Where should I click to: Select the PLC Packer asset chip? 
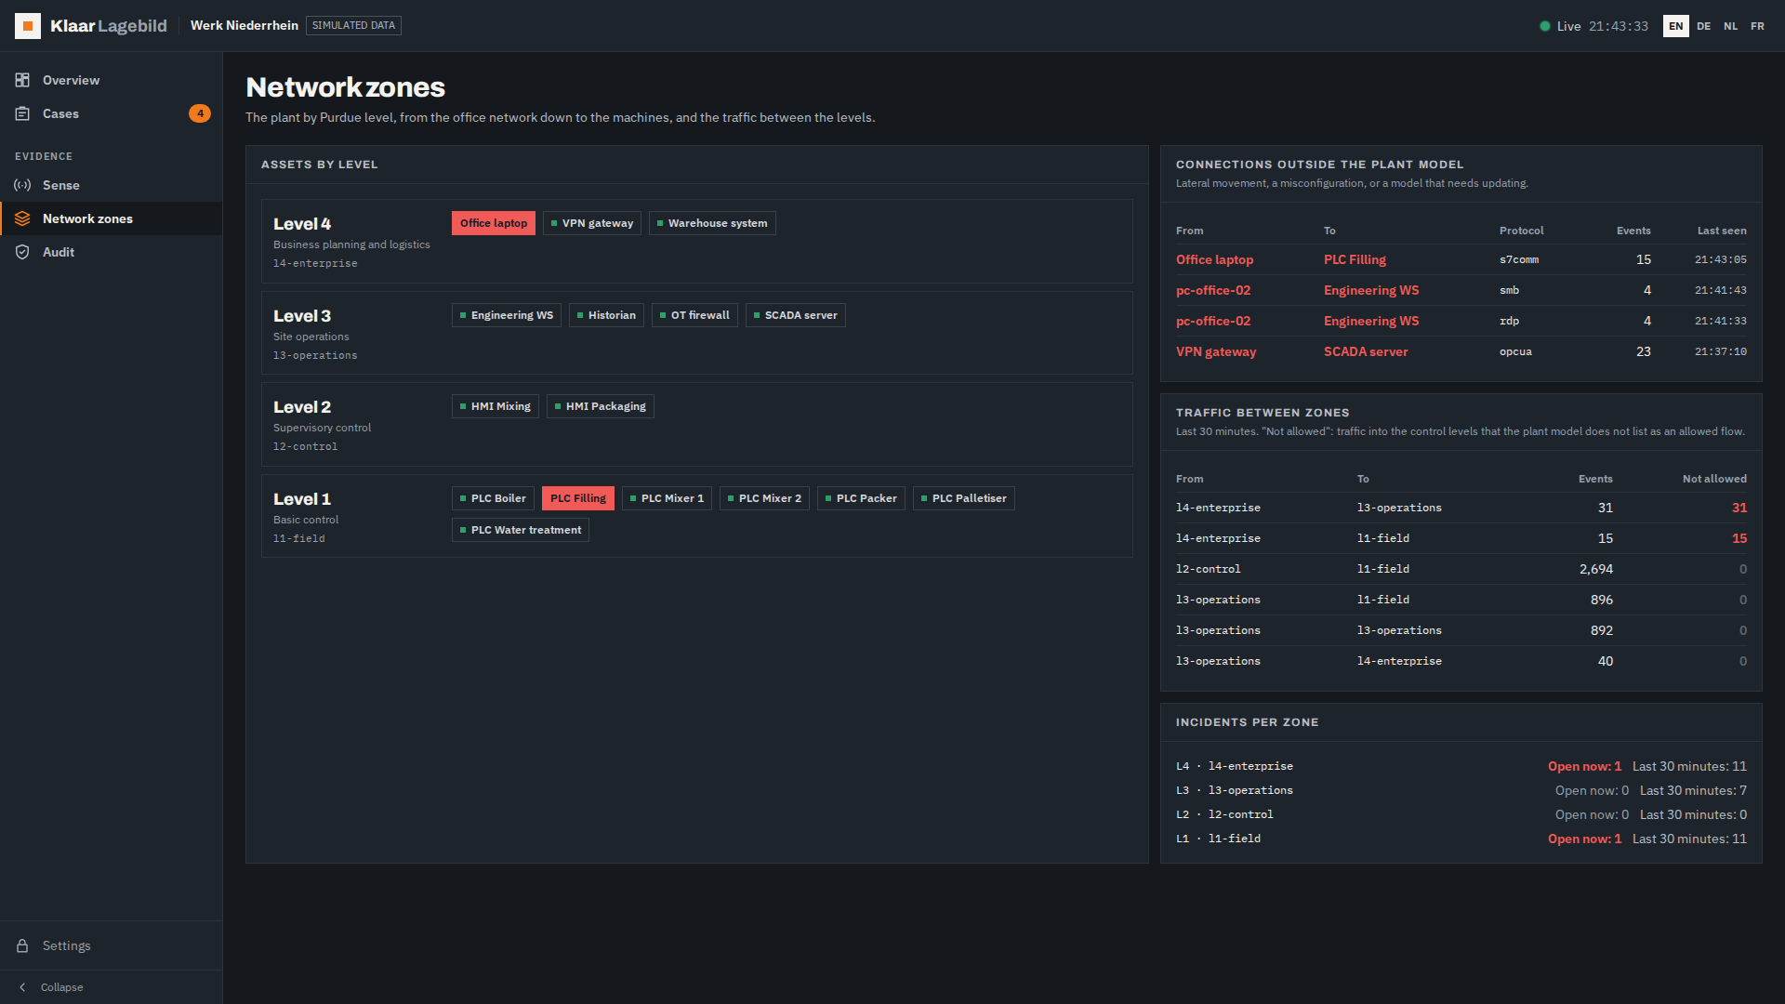[x=861, y=498]
